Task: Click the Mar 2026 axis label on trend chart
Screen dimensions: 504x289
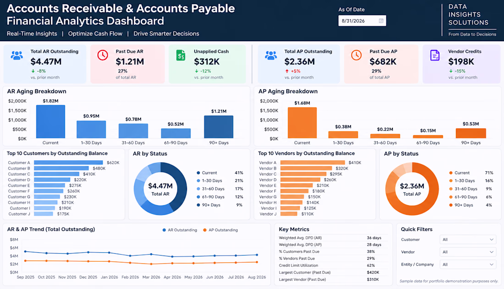Action: click(x=151, y=277)
